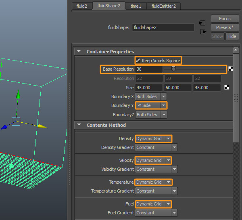The image size is (242, 220).
Task: Click the attribute editor scroll up arrow
Action: click(236, 50)
